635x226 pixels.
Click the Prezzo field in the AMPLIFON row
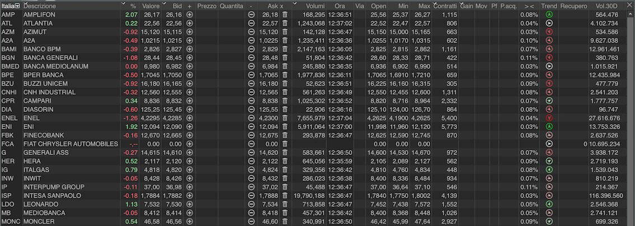point(207,15)
